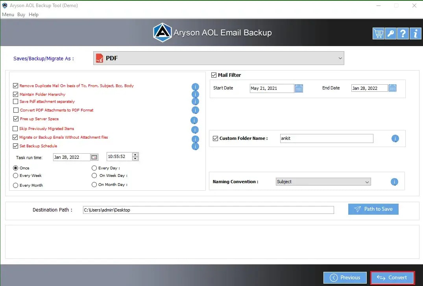This screenshot has width=423, height=286.
Task: Click info icon for Free up Server Space
Action: (x=194, y=120)
